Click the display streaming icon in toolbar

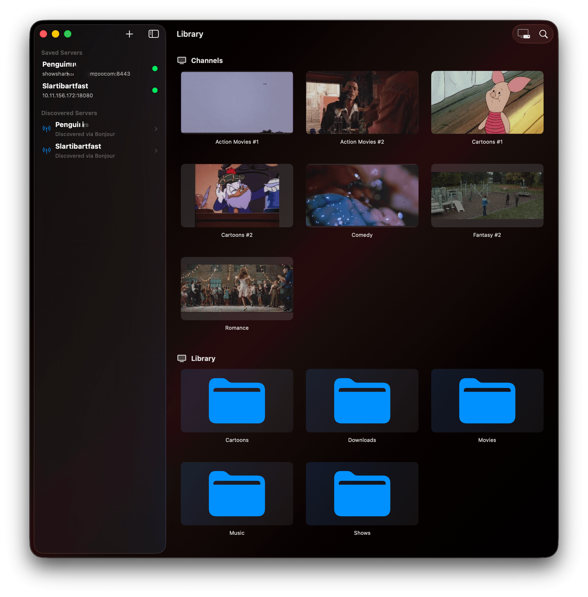tap(523, 34)
